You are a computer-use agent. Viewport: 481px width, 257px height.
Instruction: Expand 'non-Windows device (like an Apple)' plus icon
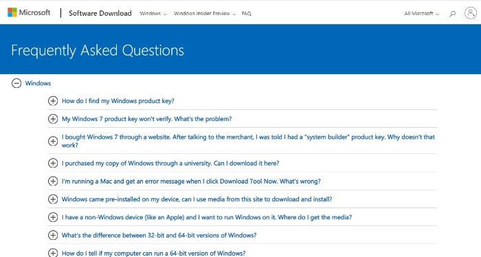pos(53,217)
